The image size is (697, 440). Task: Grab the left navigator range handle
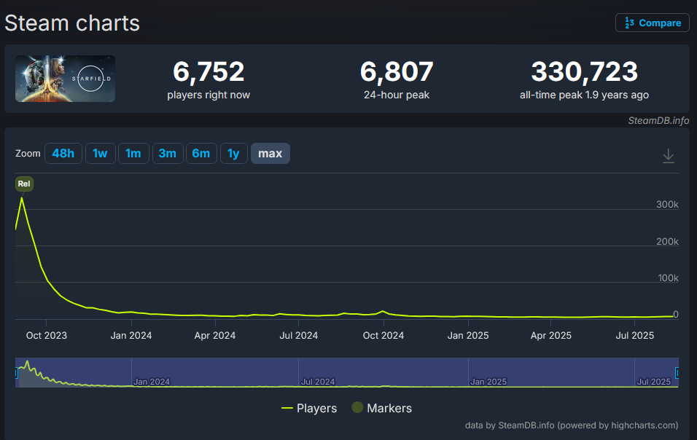click(x=17, y=373)
